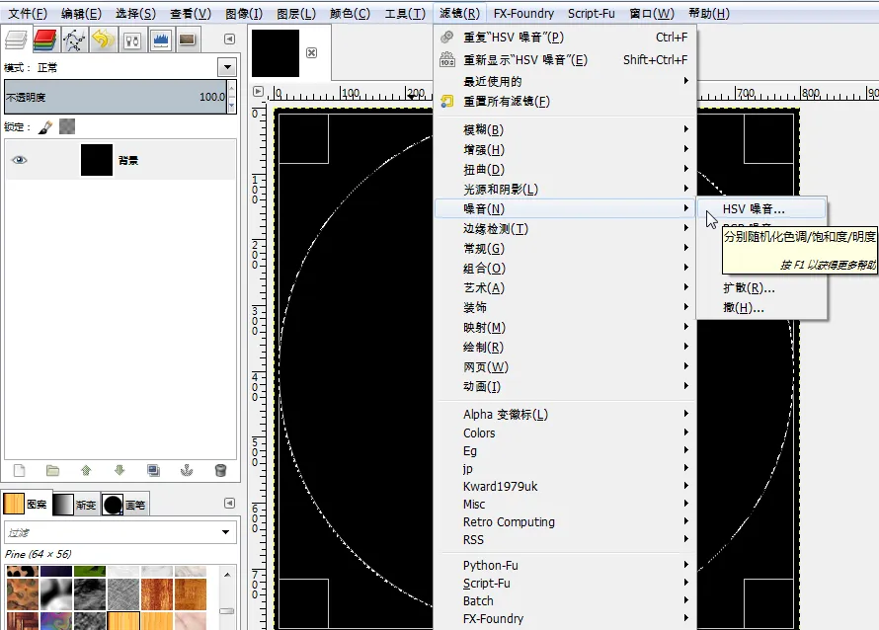The width and height of the screenshot is (879, 630).
Task: Lower the layer with down arrow
Action: click(120, 470)
